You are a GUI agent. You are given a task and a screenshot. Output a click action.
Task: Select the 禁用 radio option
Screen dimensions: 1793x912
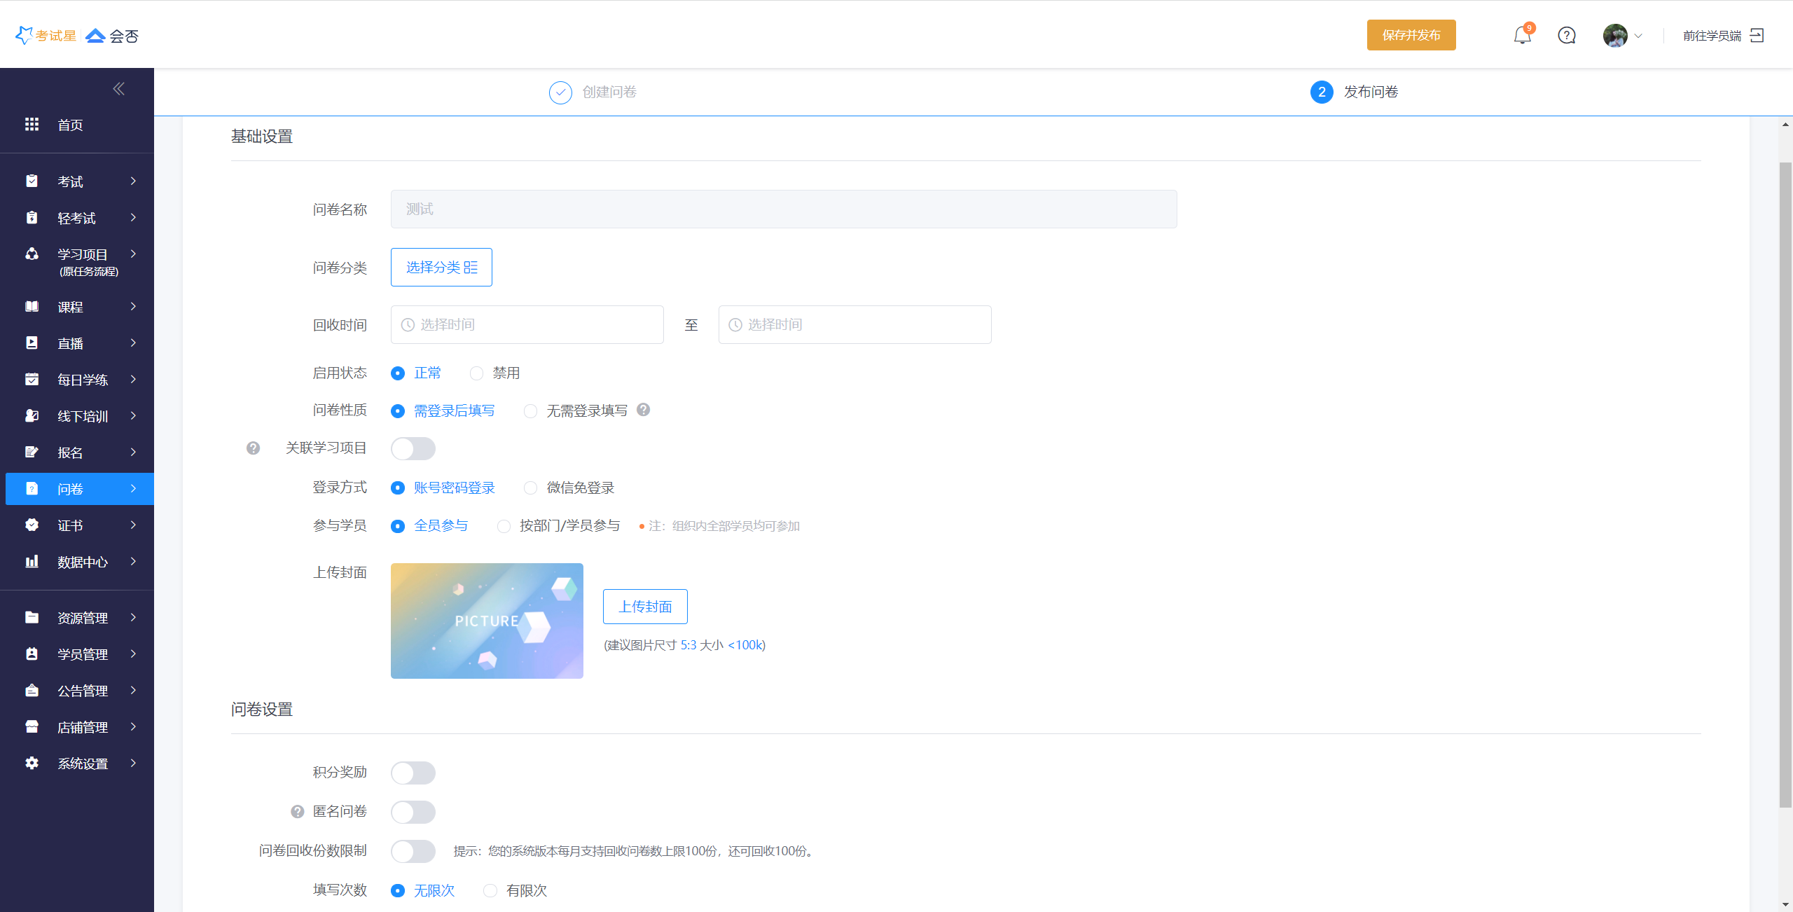coord(477,373)
